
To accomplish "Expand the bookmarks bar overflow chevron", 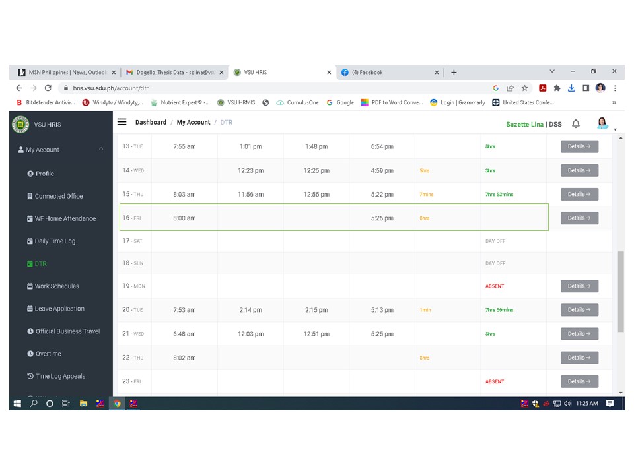I will [614, 102].
